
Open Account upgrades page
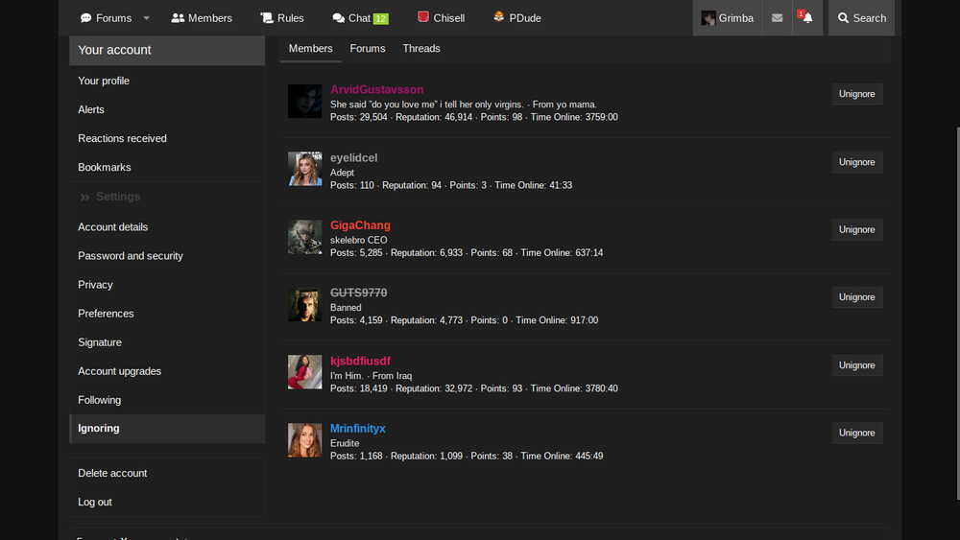tap(167, 371)
